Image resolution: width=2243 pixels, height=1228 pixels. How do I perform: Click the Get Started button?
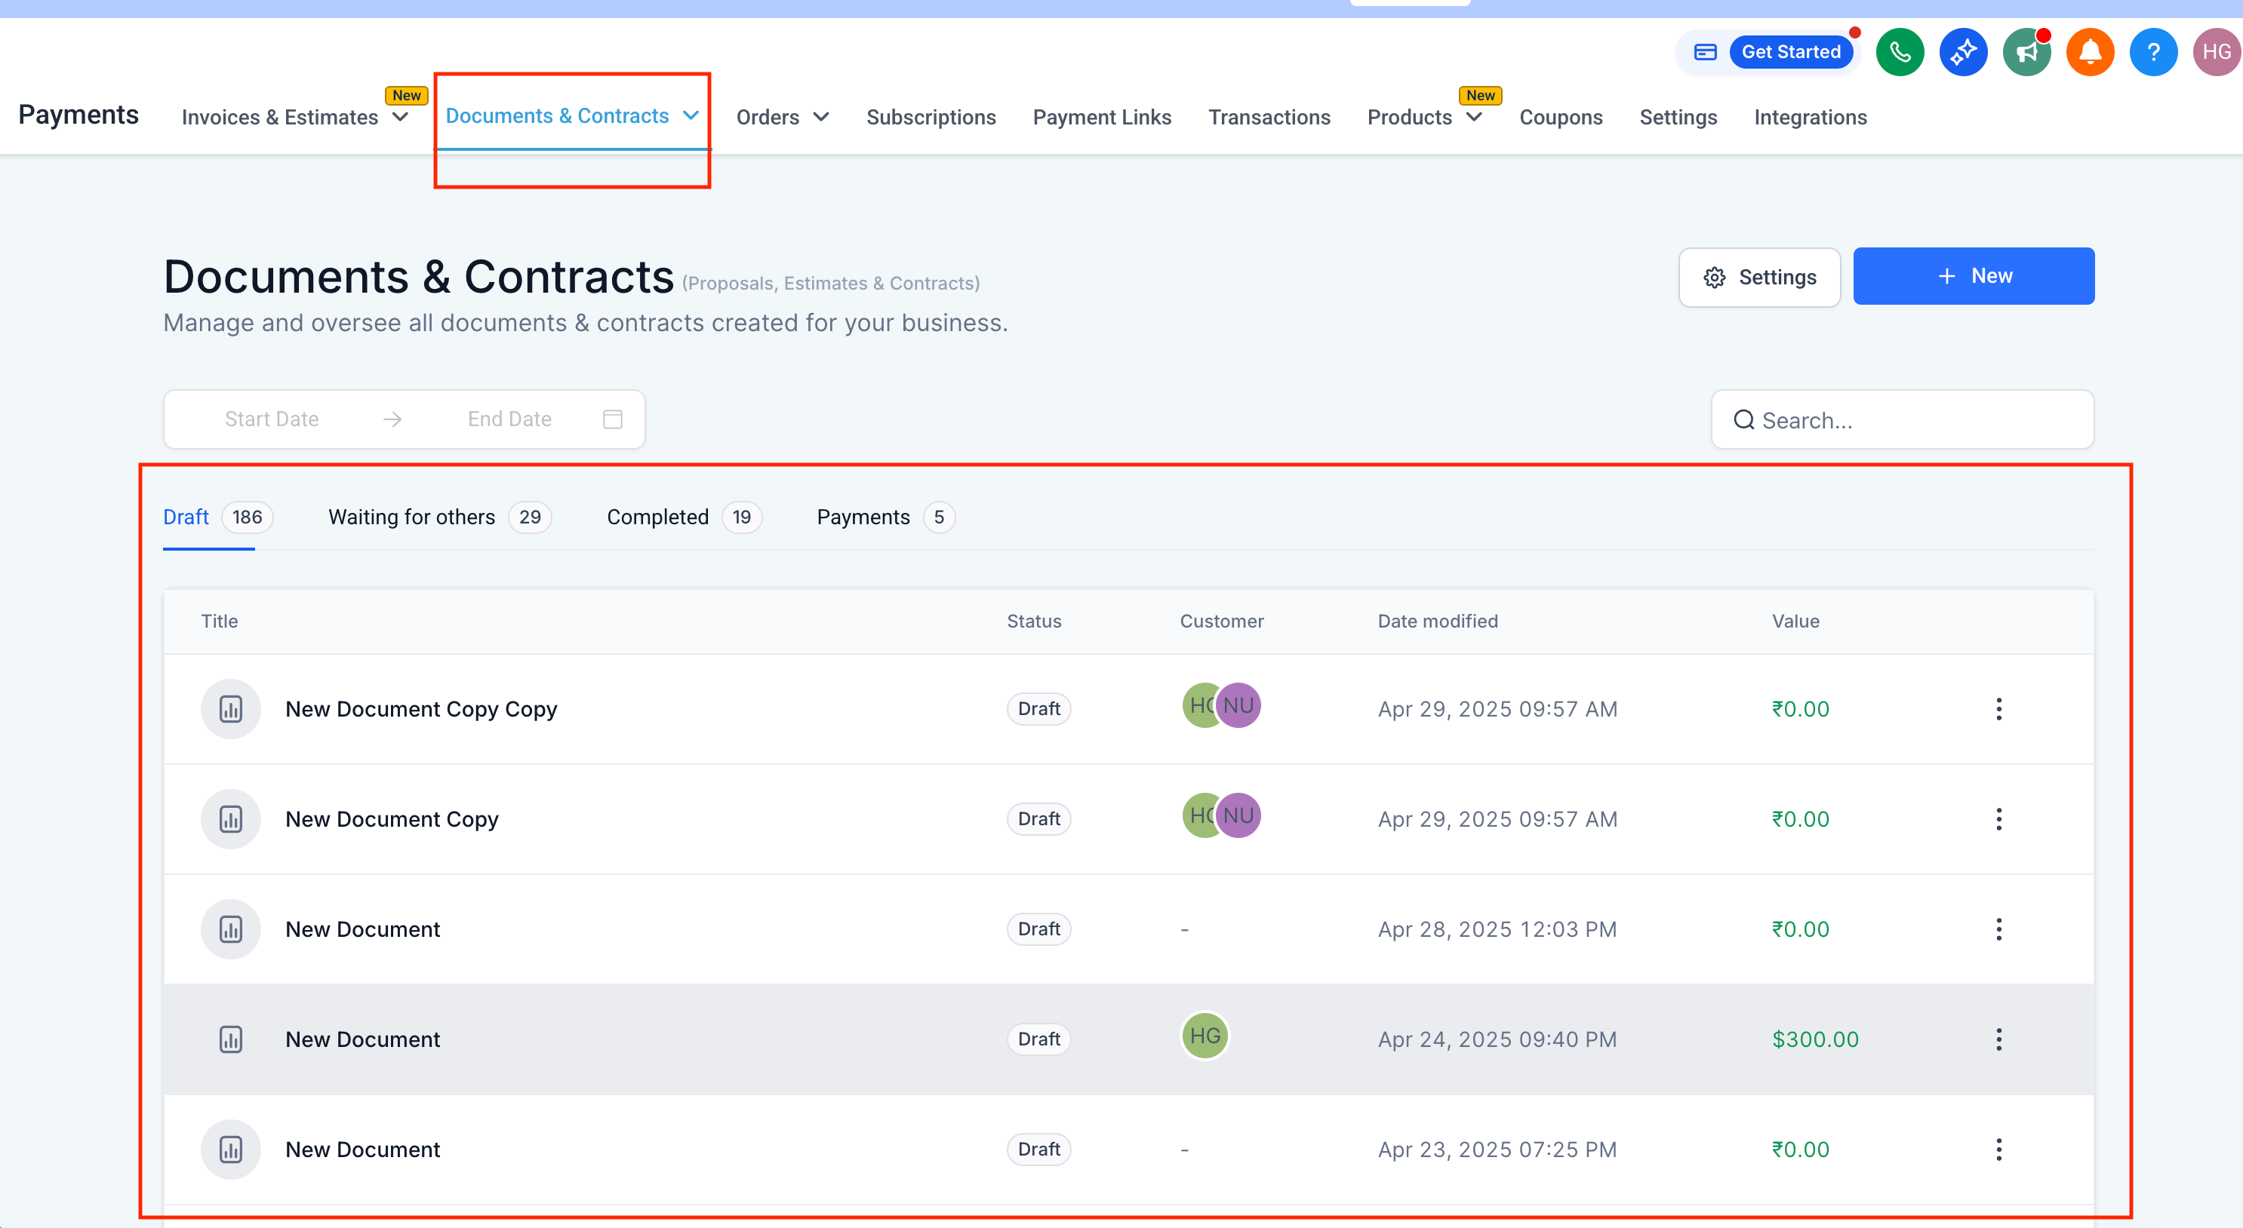point(1790,52)
